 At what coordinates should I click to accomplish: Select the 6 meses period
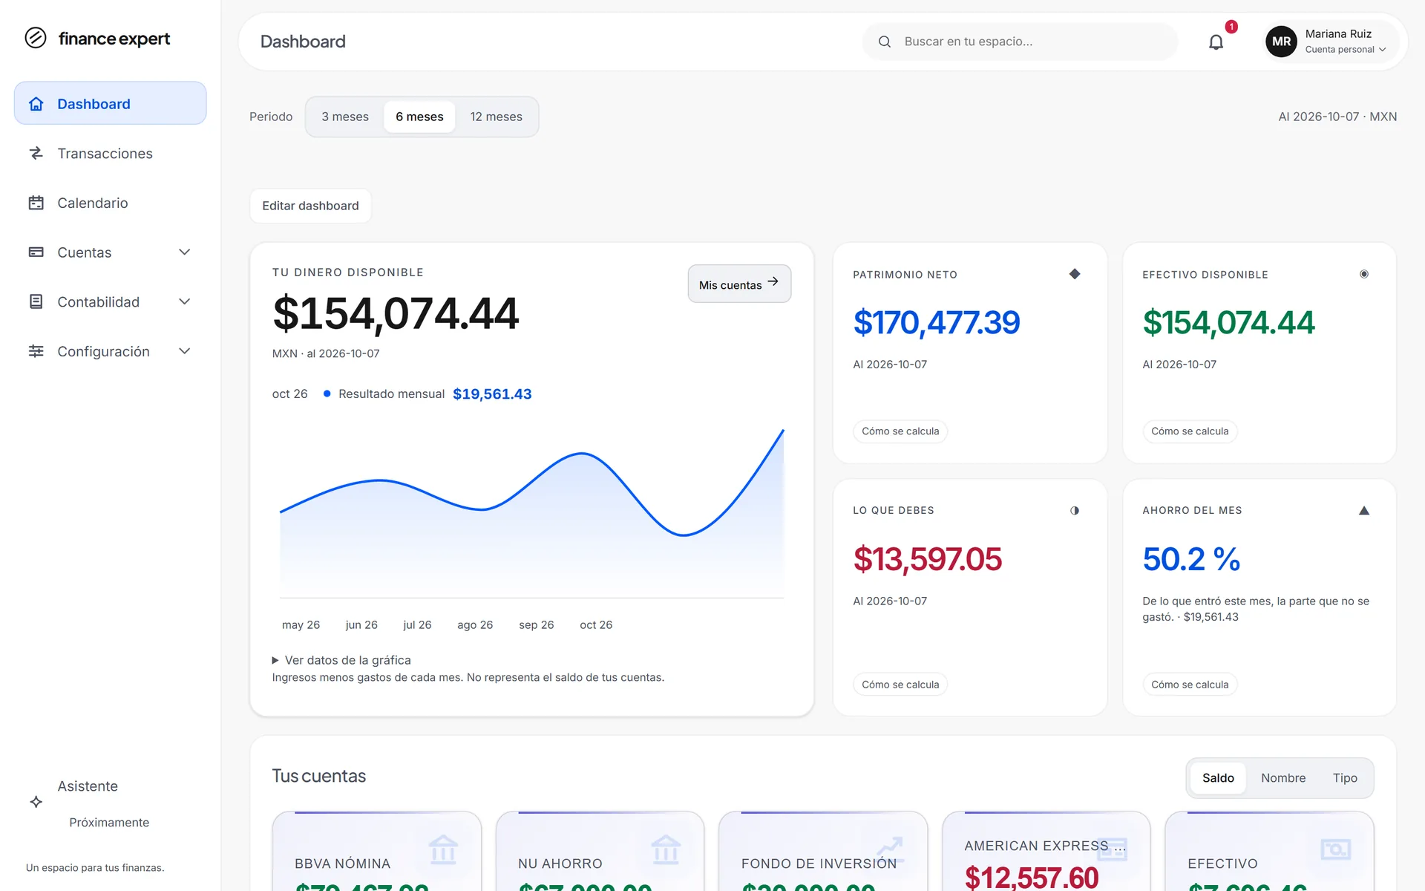pos(419,117)
